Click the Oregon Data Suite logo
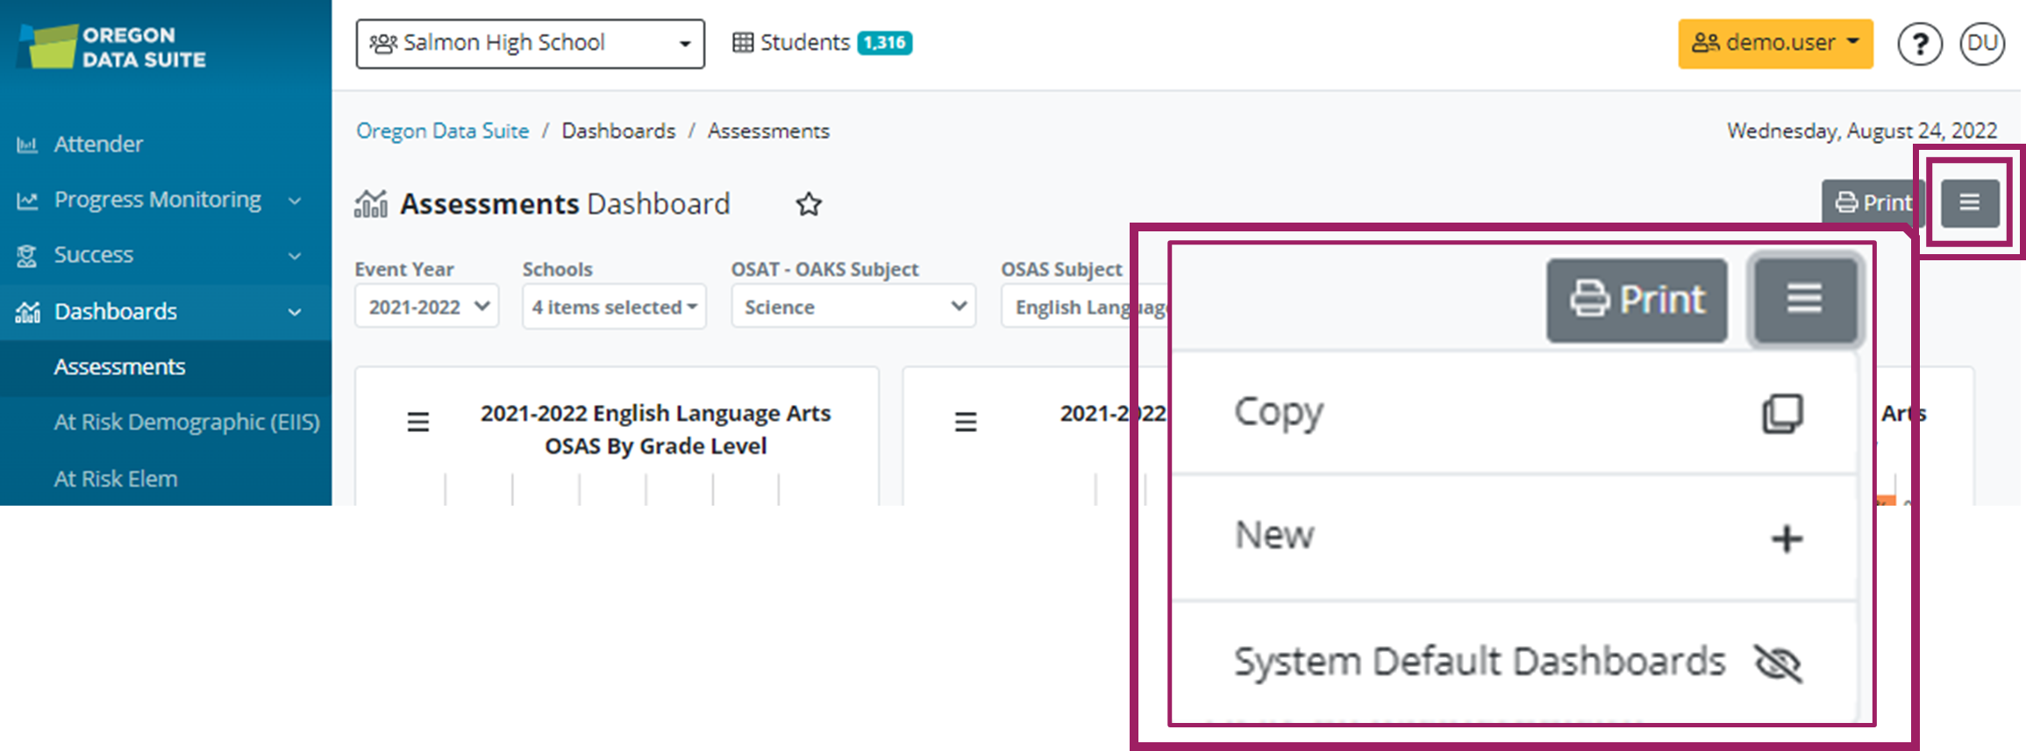Screen dimensions: 2026x751 (112, 47)
